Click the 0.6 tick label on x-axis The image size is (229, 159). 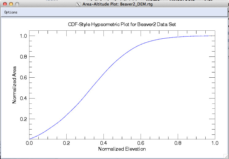pyautogui.click(x=141, y=143)
